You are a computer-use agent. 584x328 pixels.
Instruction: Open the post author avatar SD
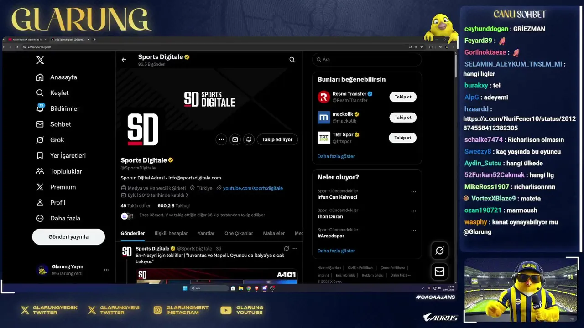pos(127,251)
